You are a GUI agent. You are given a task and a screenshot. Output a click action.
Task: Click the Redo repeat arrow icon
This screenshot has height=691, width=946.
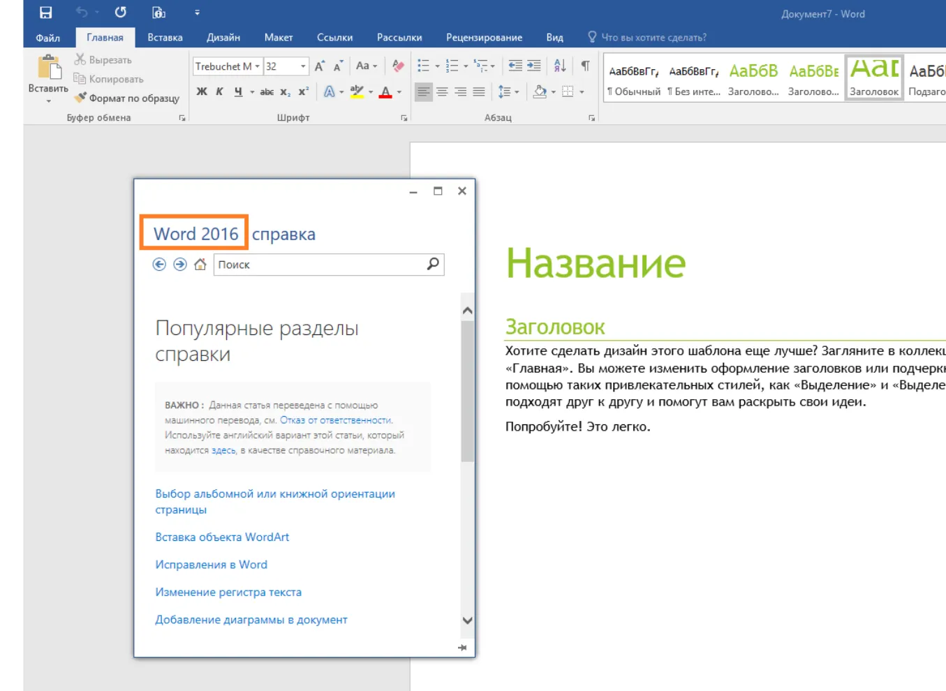[x=121, y=13]
